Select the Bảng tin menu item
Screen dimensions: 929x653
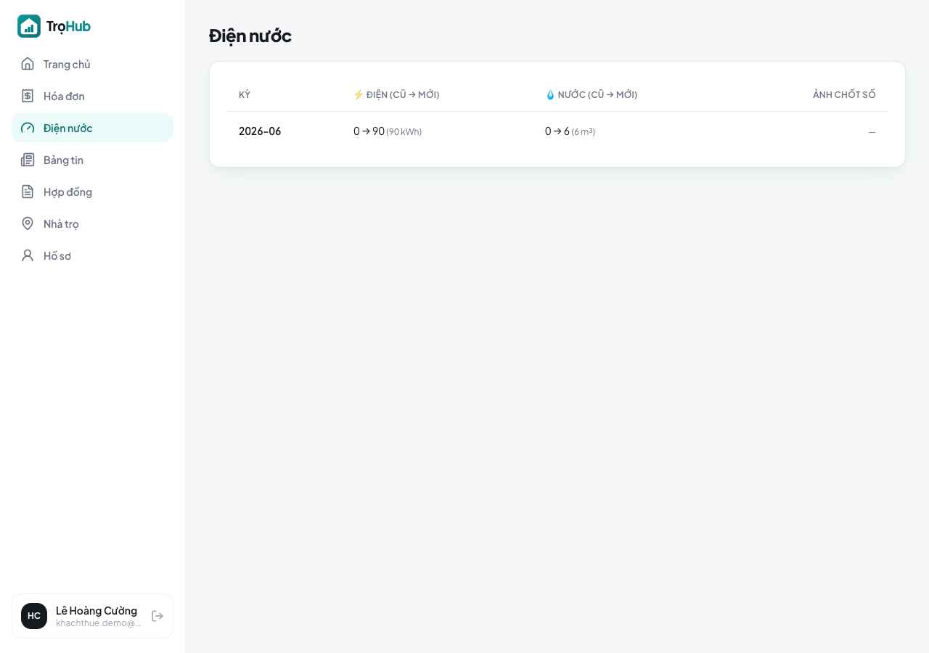(92, 160)
